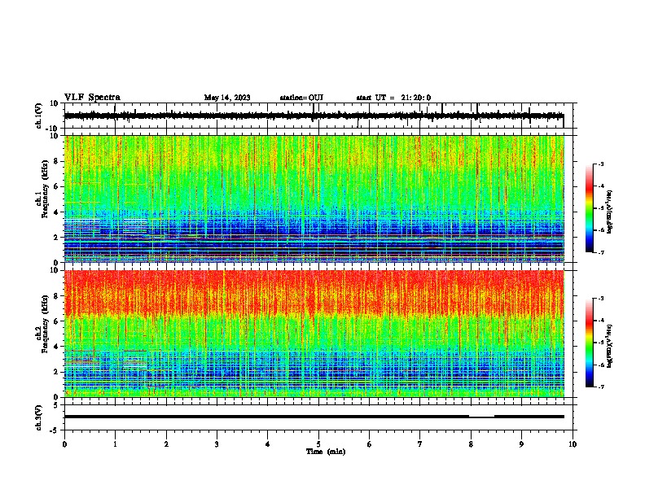Image resolution: width=645 pixels, height=498 pixels.
Task: Click the ch.1 spectrogram "8" kHz tick label
Action: (x=56, y=161)
